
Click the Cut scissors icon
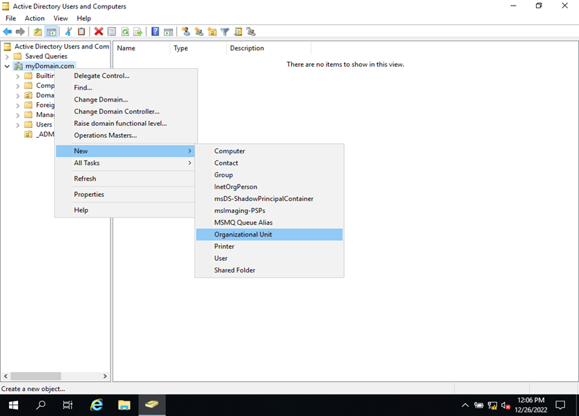(68, 32)
